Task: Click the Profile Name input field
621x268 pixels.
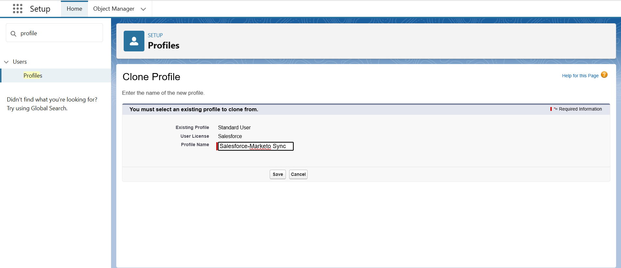Action: pyautogui.click(x=255, y=146)
